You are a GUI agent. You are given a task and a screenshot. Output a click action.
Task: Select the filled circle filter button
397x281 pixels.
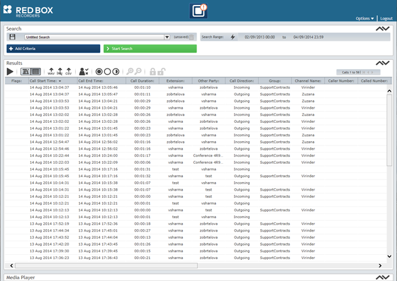[x=99, y=71]
